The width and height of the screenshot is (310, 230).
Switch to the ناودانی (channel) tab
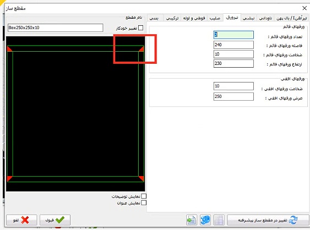tap(265, 18)
